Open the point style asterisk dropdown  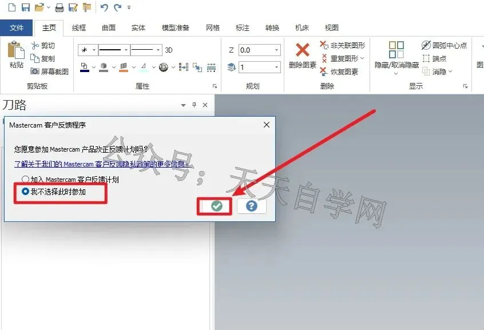94,50
